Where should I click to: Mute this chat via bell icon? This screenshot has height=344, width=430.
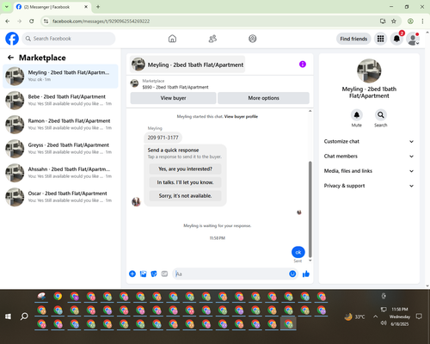(356, 115)
